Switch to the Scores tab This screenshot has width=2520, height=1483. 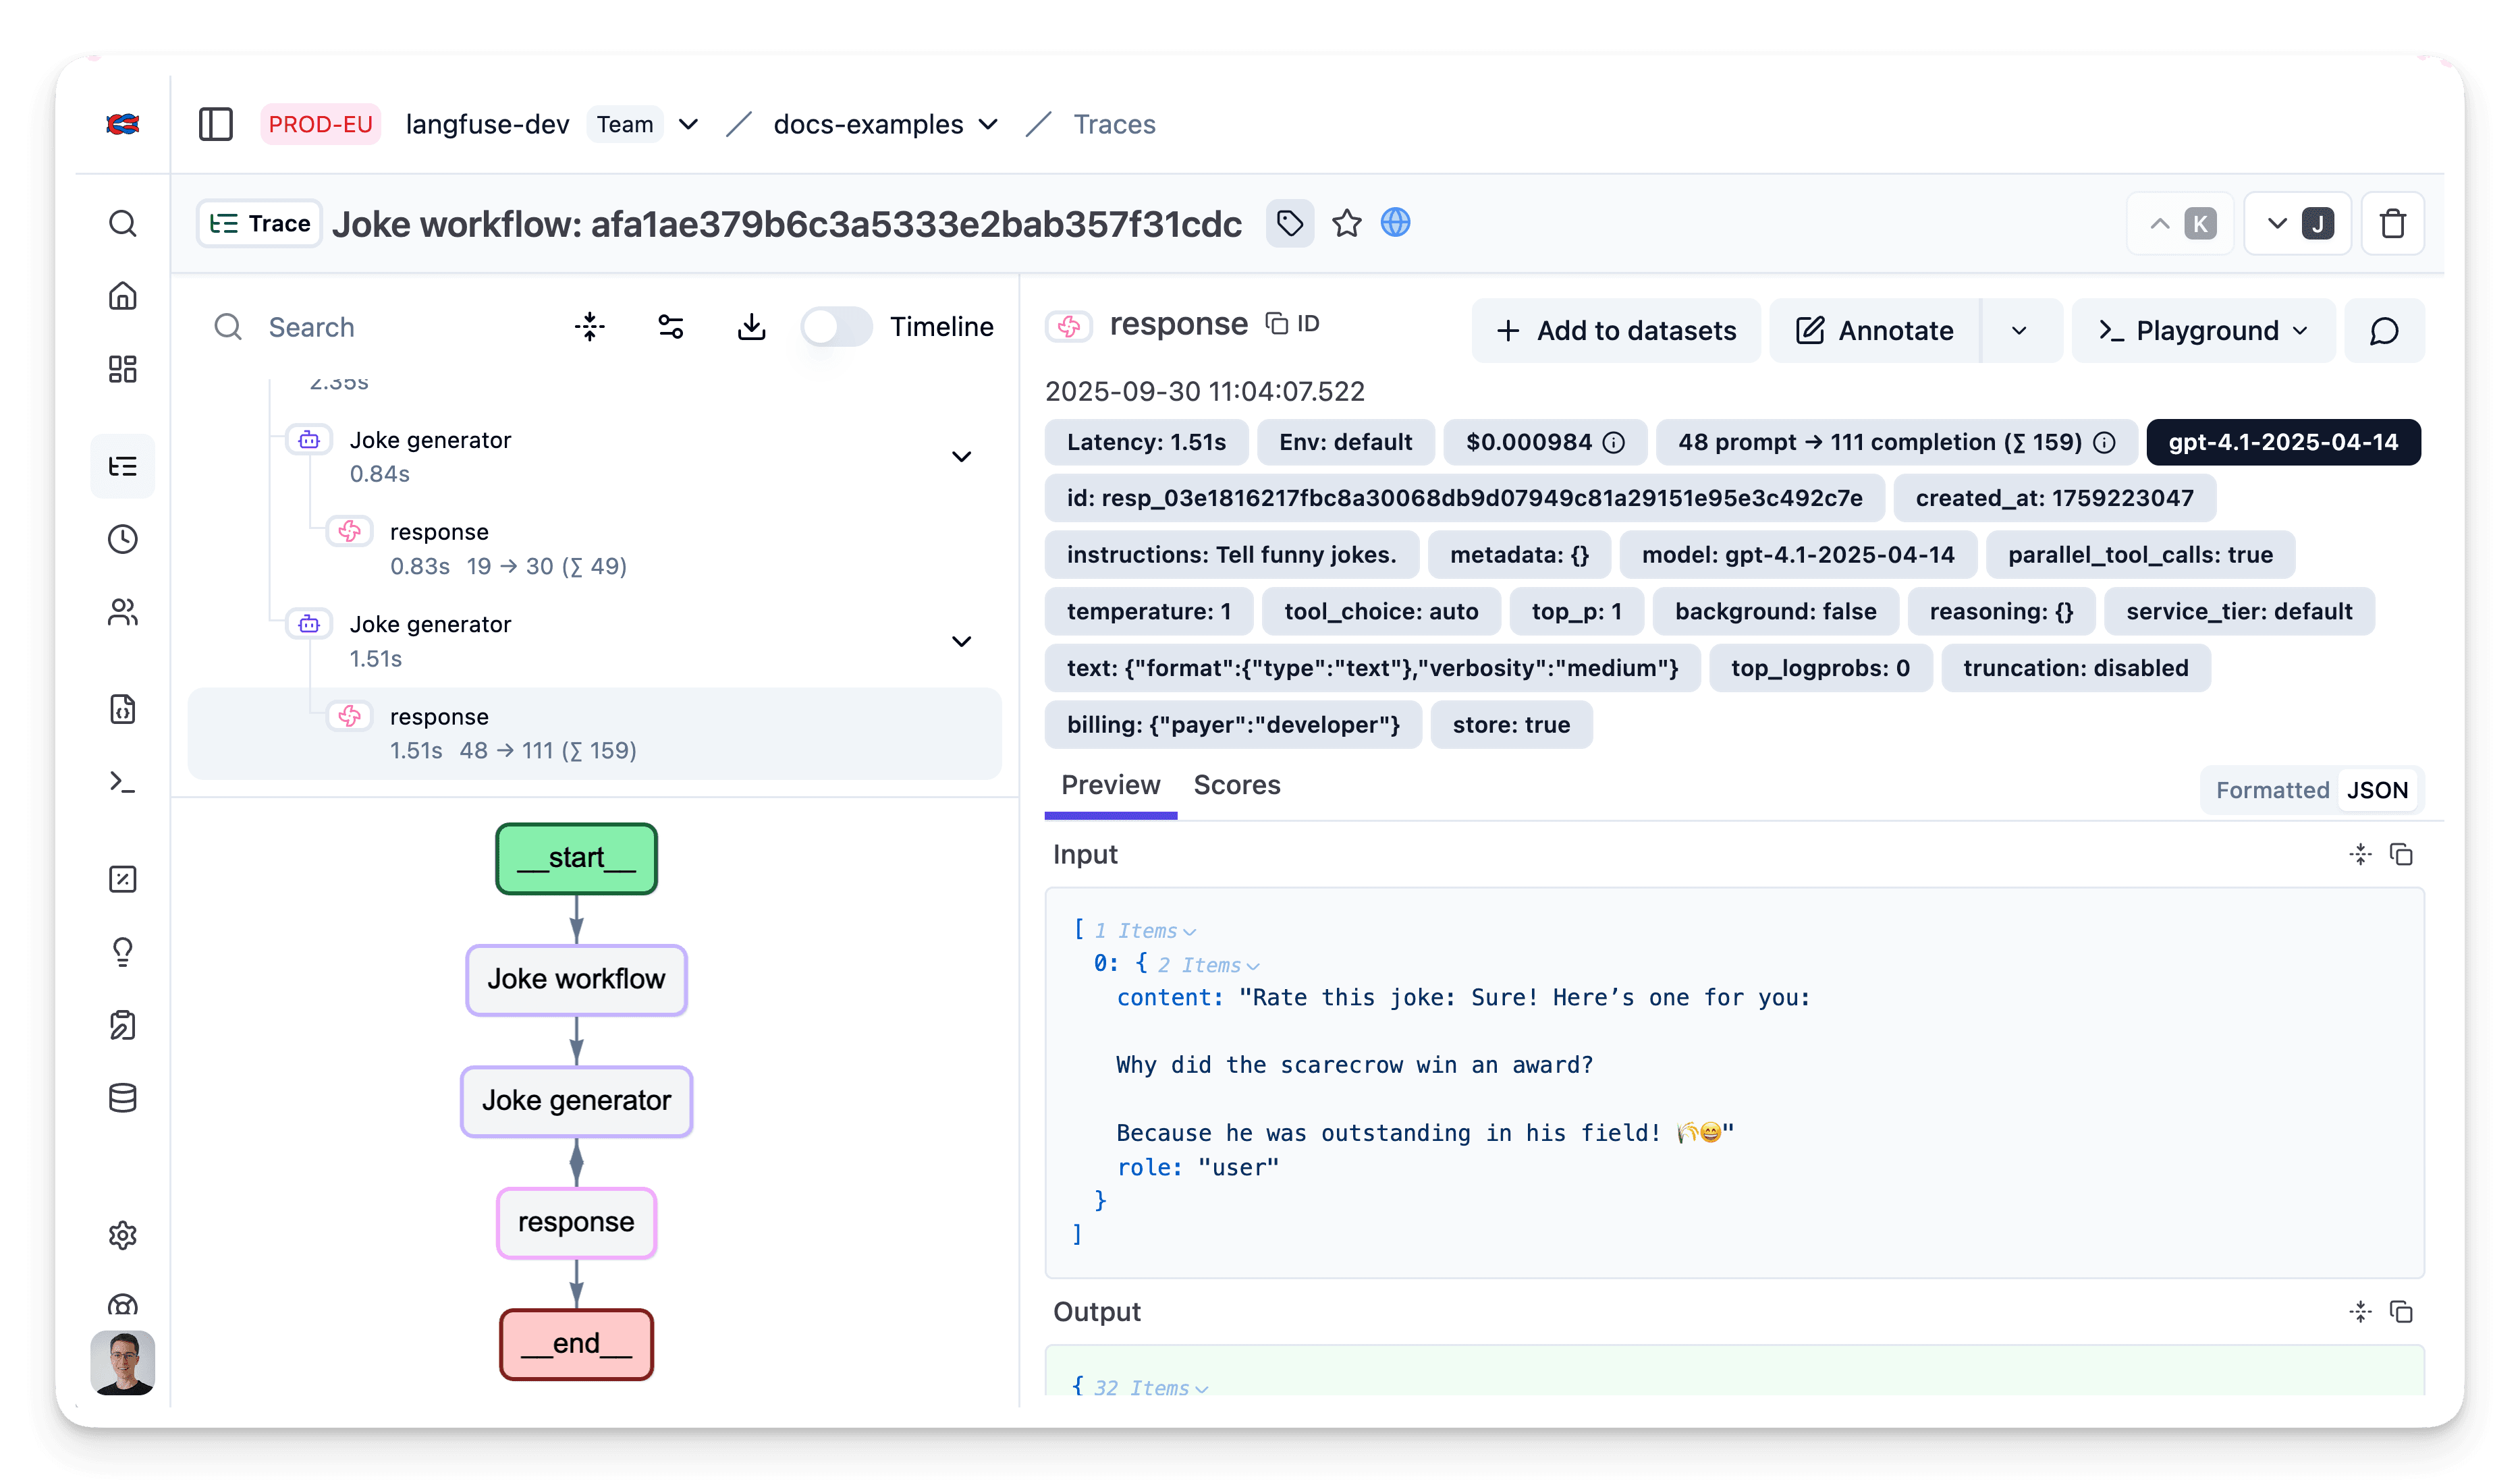[1236, 785]
